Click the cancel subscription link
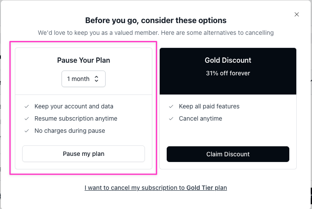 (156, 188)
